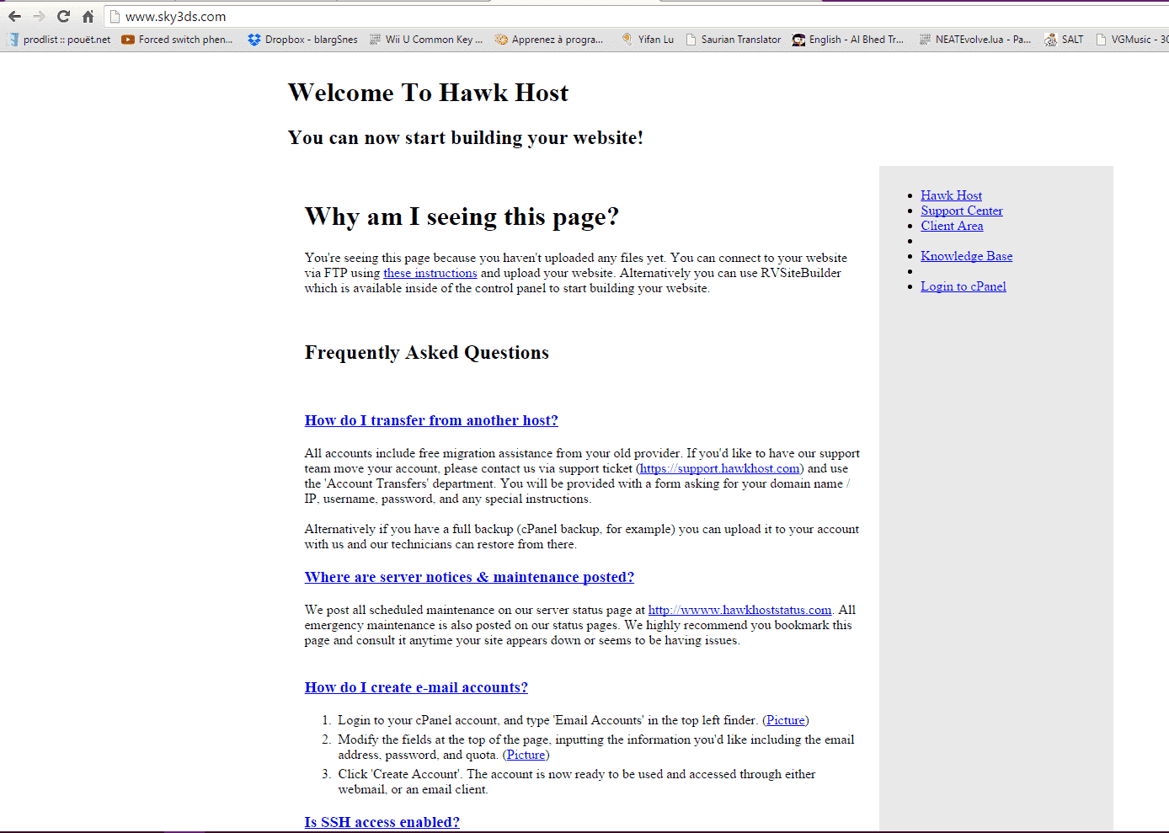Open 'Where are server notices & maintenance posted?'
Image resolution: width=1169 pixels, height=833 pixels.
[x=469, y=577]
